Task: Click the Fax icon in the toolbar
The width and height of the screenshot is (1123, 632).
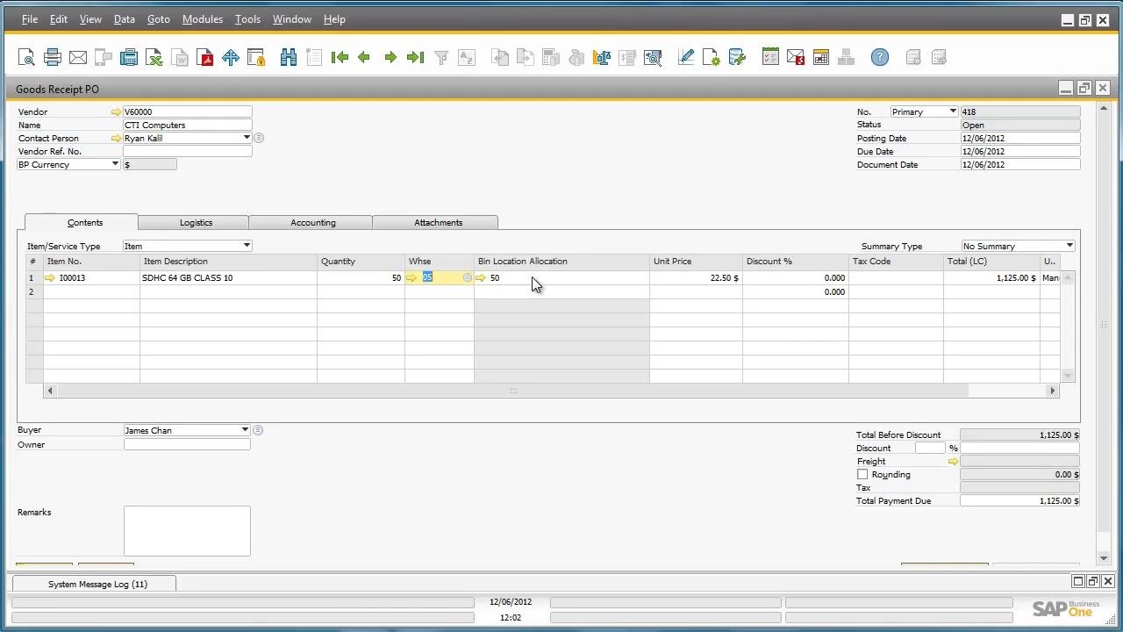Action: (129, 58)
